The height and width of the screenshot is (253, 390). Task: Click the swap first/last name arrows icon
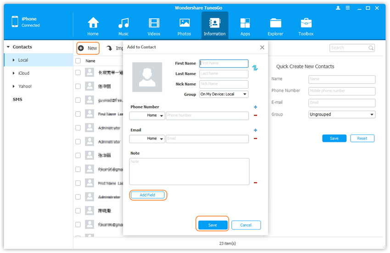click(255, 68)
